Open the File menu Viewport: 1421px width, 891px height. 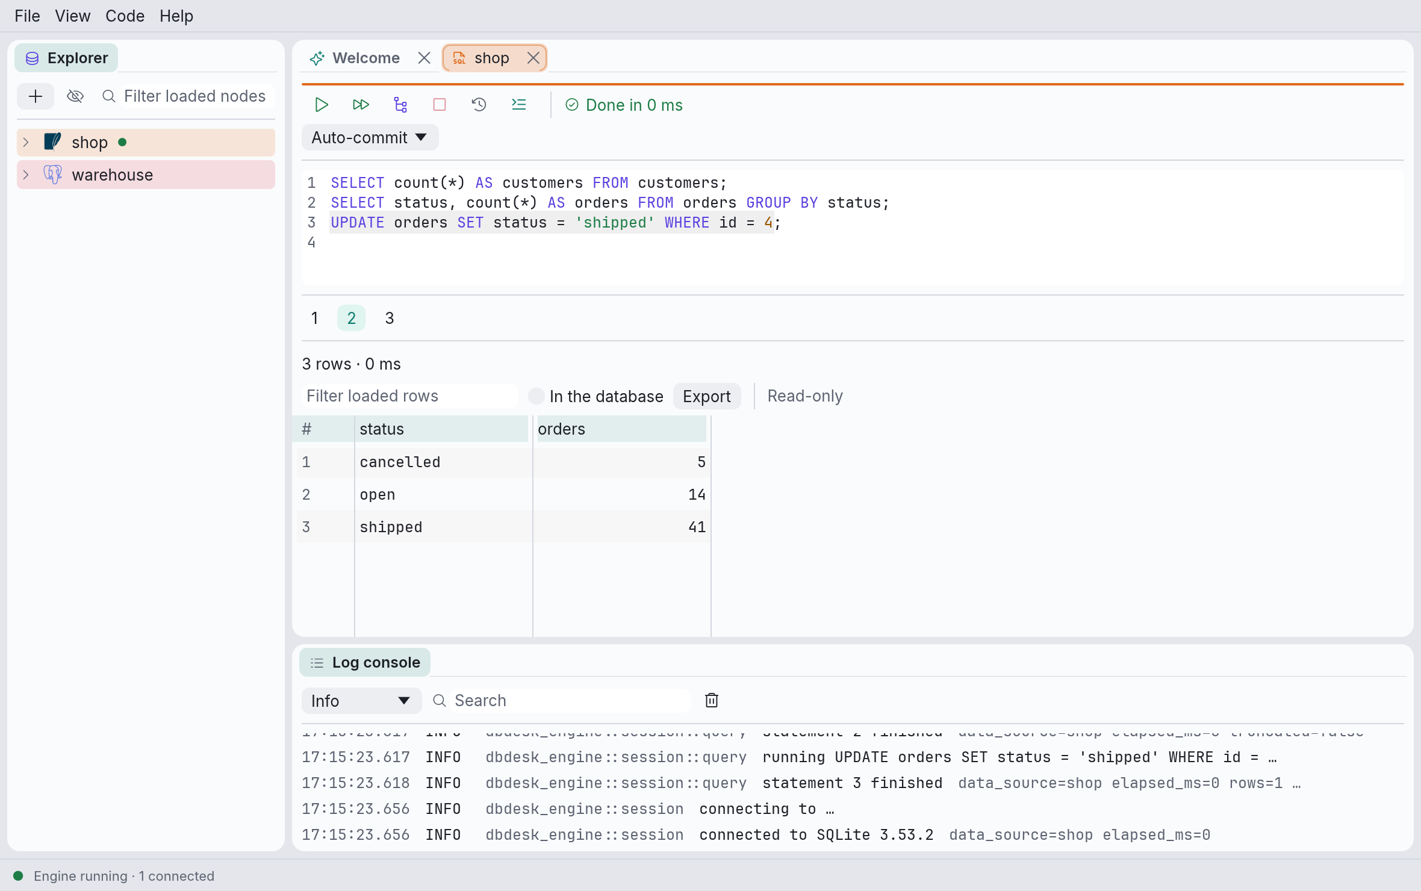coord(27,16)
